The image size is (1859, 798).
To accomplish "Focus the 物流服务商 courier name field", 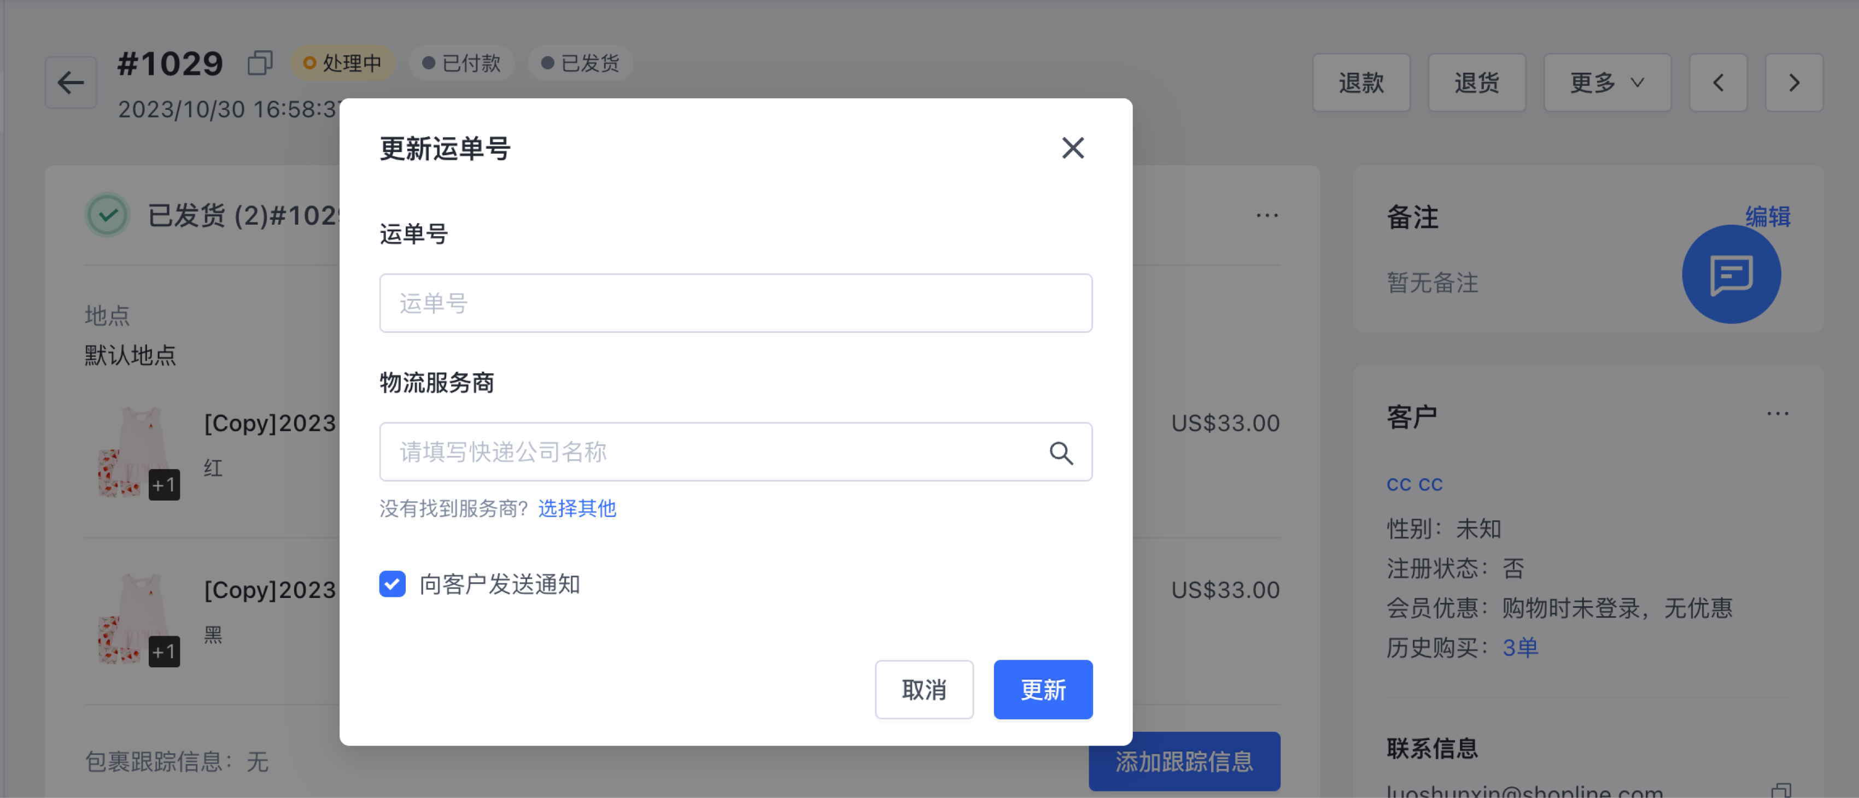I will tap(735, 451).
